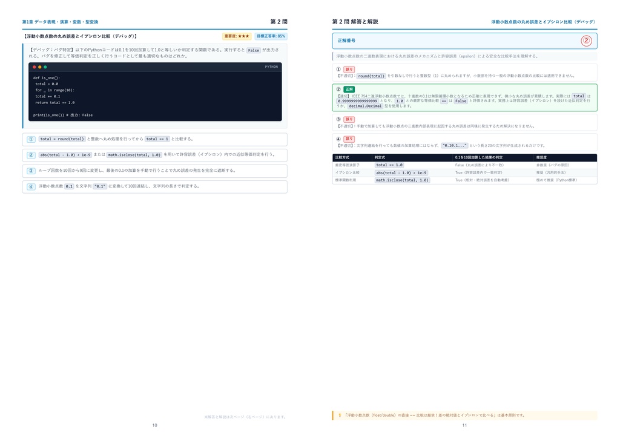Click page number 11
This screenshot has width=620, height=438.
464,425
